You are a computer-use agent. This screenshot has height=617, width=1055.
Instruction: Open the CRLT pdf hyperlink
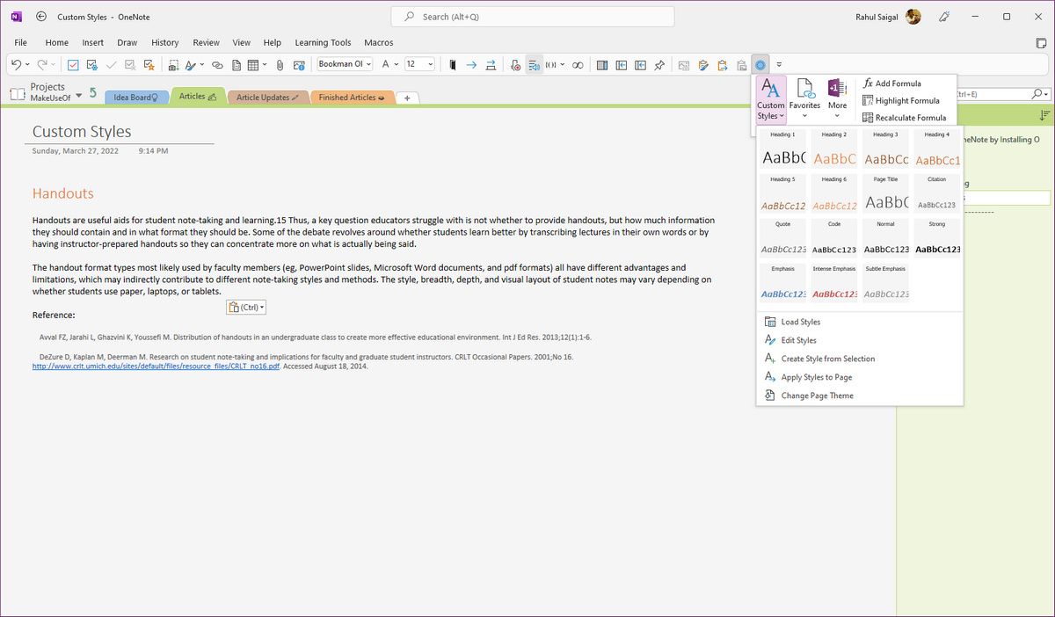[x=156, y=367]
